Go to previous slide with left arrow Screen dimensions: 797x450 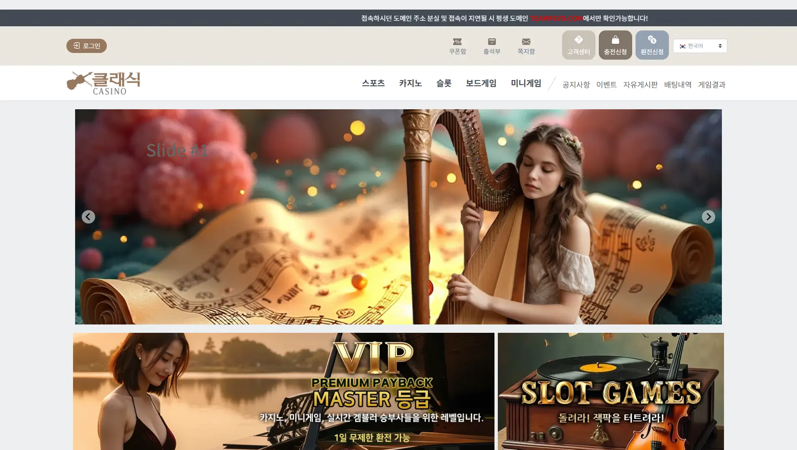point(88,217)
